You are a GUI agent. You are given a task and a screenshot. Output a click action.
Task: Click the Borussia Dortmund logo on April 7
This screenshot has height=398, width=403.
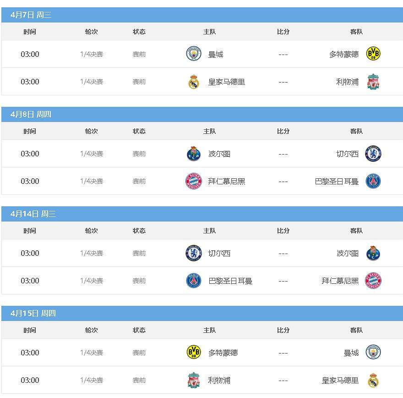tap(373, 54)
